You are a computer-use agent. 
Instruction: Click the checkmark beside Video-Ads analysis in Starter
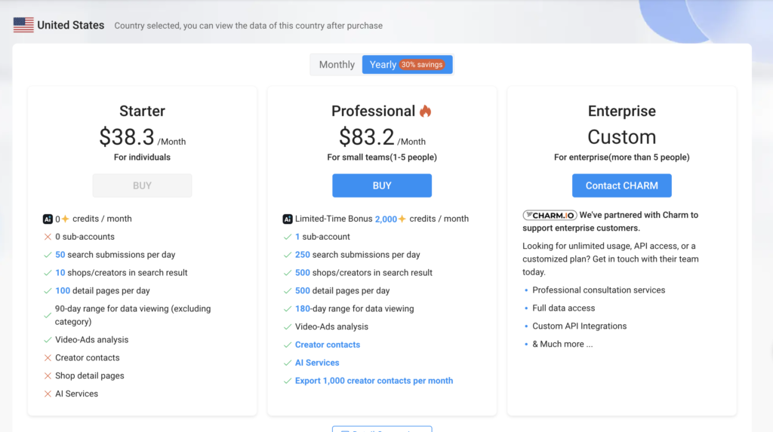point(48,340)
